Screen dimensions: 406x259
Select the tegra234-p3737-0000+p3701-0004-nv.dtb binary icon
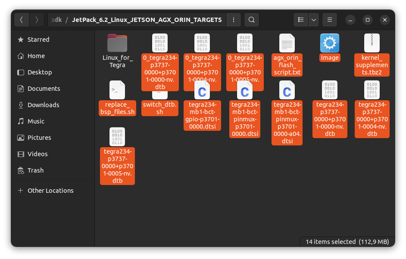click(x=372, y=90)
